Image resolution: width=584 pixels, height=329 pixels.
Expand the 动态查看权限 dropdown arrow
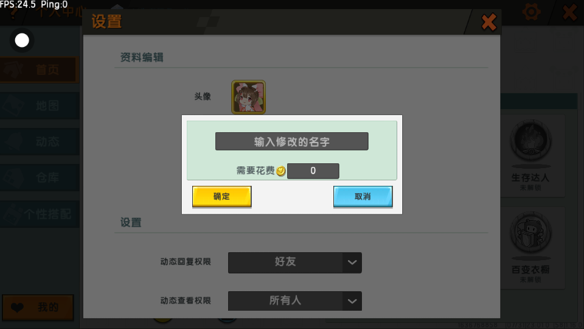[352, 301]
